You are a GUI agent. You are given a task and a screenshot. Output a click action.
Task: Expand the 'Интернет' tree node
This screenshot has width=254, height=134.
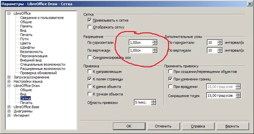pos(9,115)
